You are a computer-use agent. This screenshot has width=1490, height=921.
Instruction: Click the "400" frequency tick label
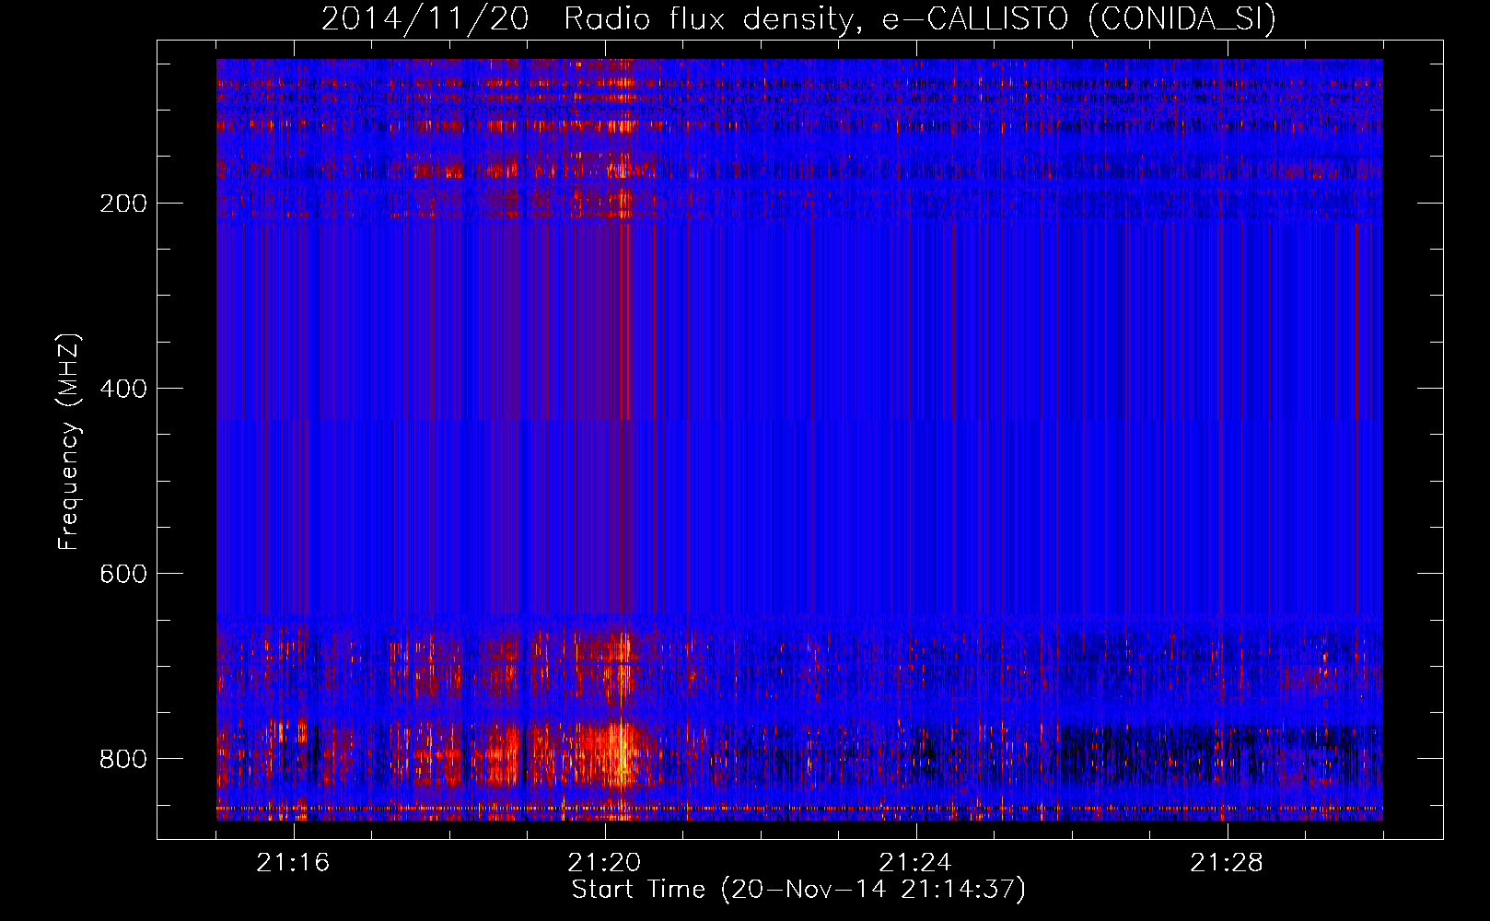tap(123, 389)
